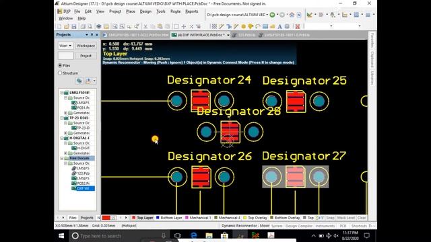Select the Place Pad yellow circle tool
Viewport: 431px width, 242px height.
coord(243,27)
